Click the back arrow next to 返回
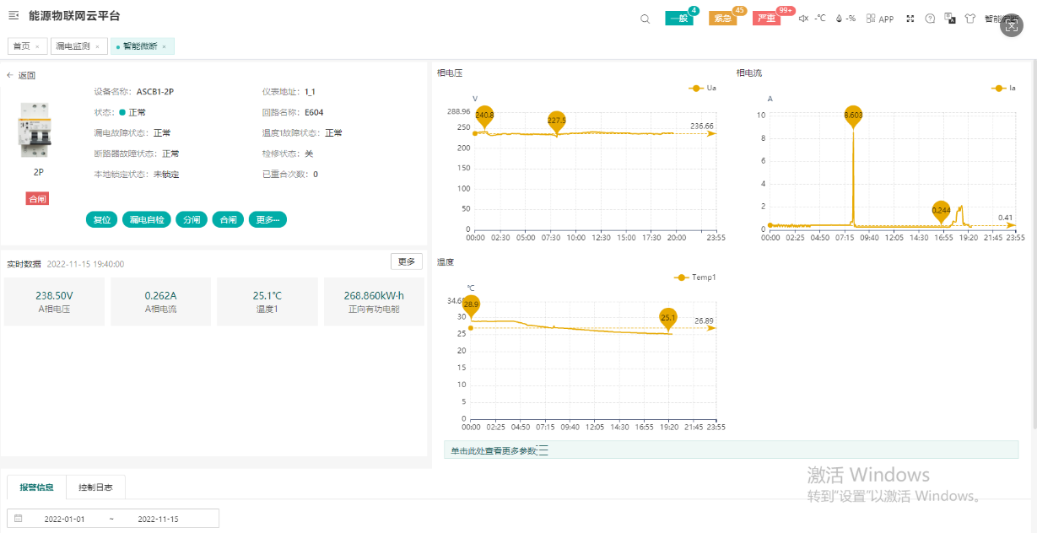1037x533 pixels. click(10, 76)
